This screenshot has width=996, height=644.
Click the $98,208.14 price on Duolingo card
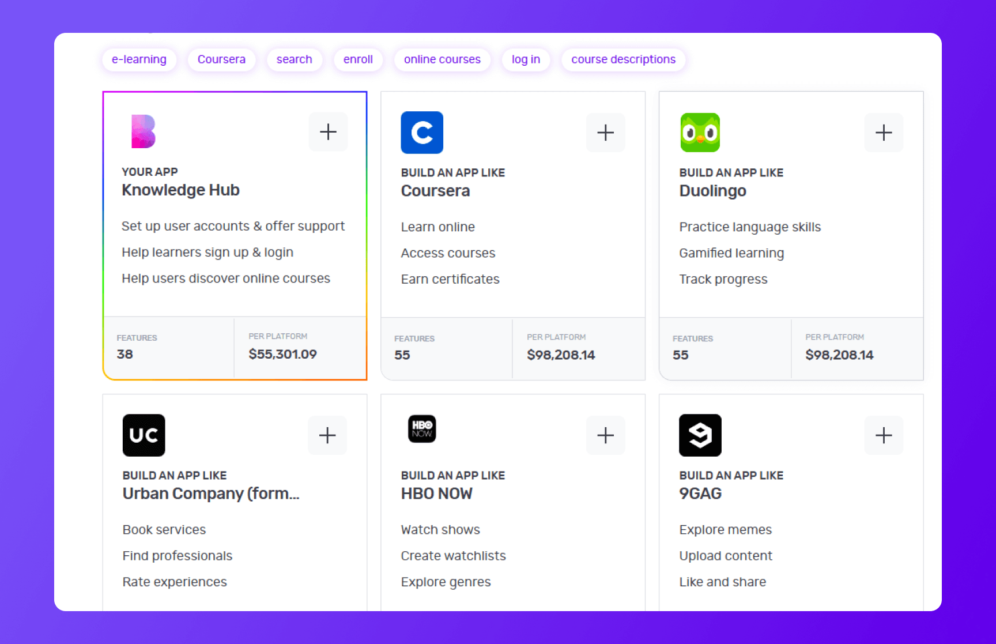(x=839, y=355)
